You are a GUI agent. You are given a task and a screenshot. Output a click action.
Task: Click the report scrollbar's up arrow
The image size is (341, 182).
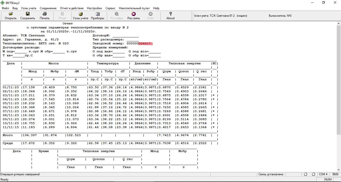(x=339, y=23)
